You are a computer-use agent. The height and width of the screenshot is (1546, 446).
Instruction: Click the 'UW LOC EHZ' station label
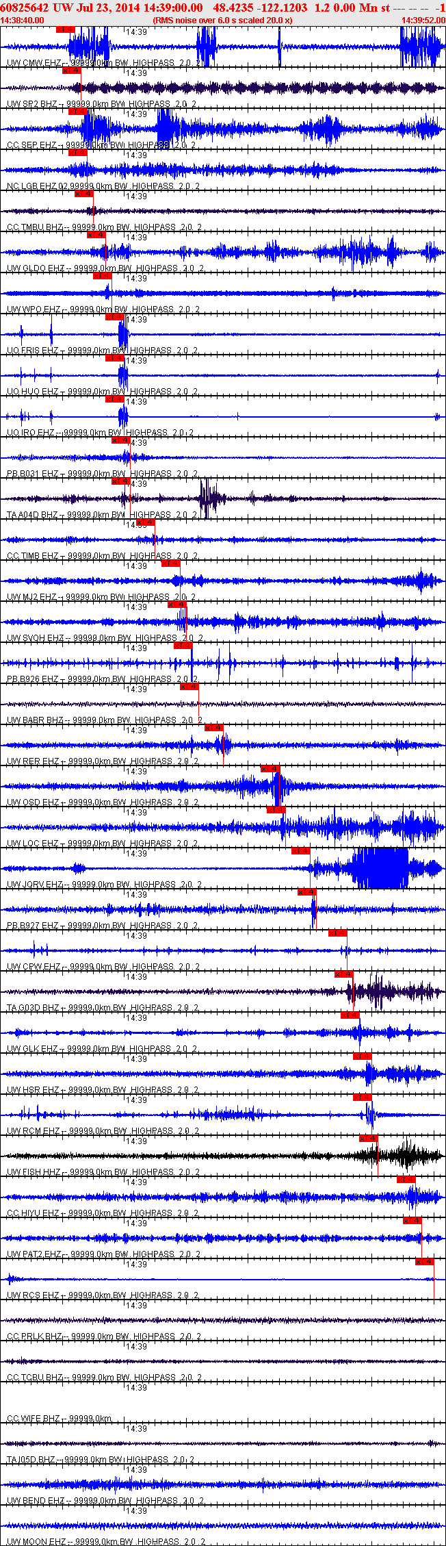point(33,844)
